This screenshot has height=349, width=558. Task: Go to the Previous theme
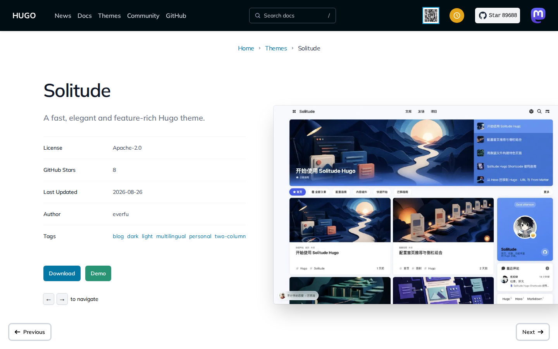(x=30, y=332)
